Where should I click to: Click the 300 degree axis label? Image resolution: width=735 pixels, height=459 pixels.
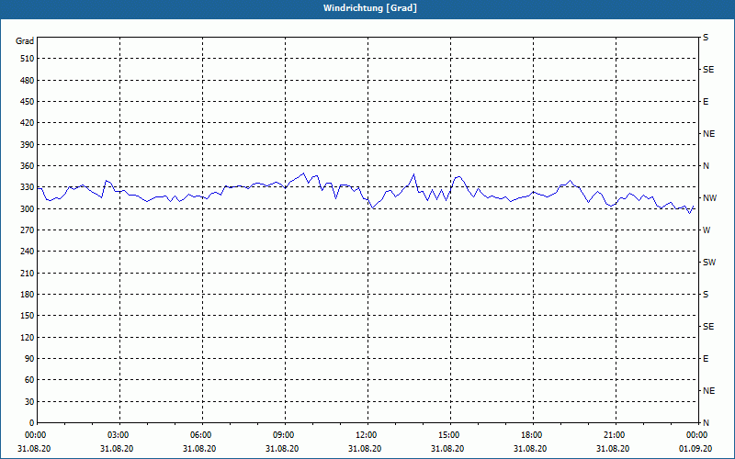point(28,209)
